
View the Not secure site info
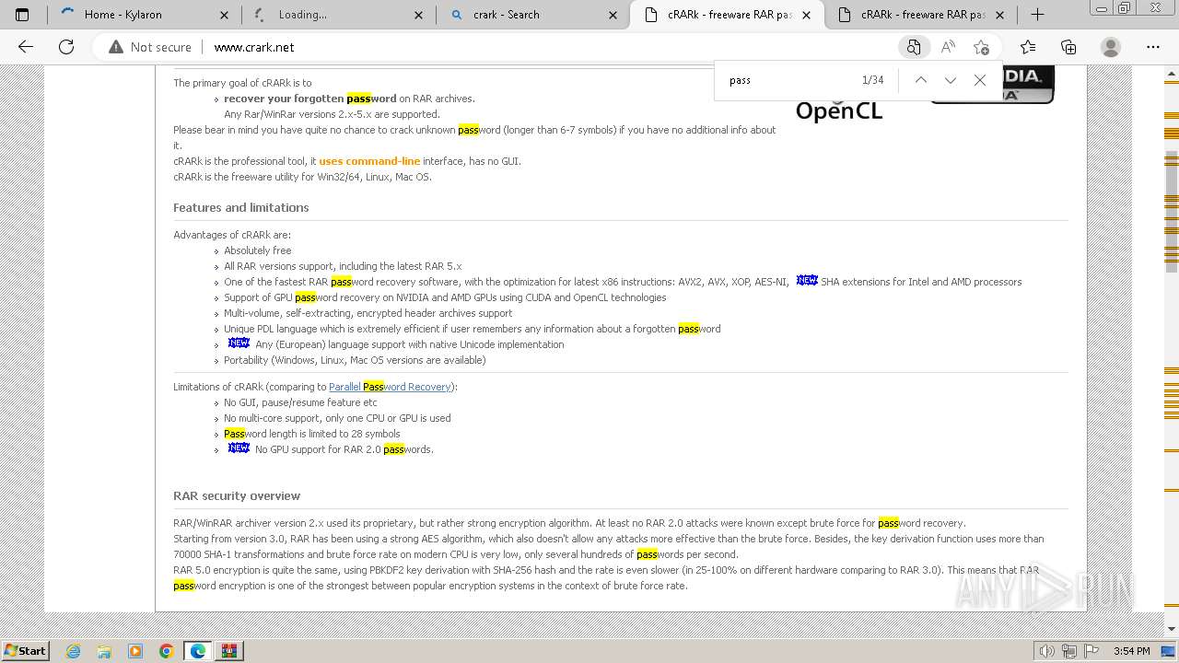tap(150, 47)
